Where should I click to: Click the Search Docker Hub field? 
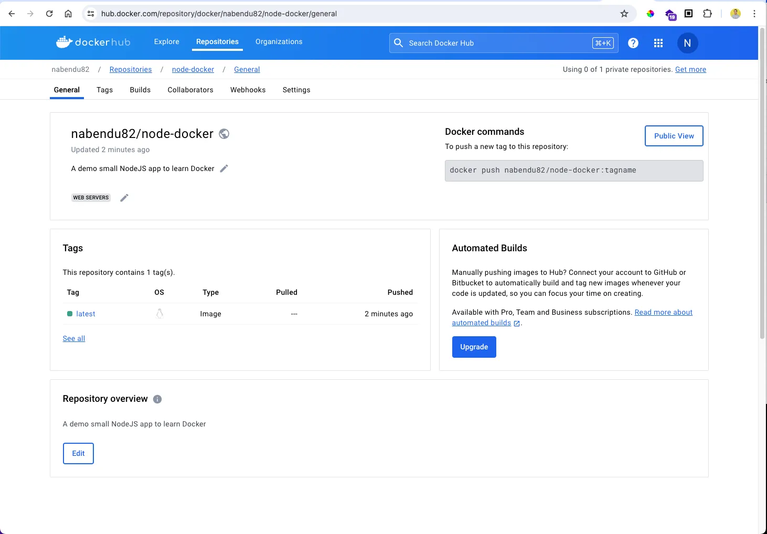pos(504,43)
